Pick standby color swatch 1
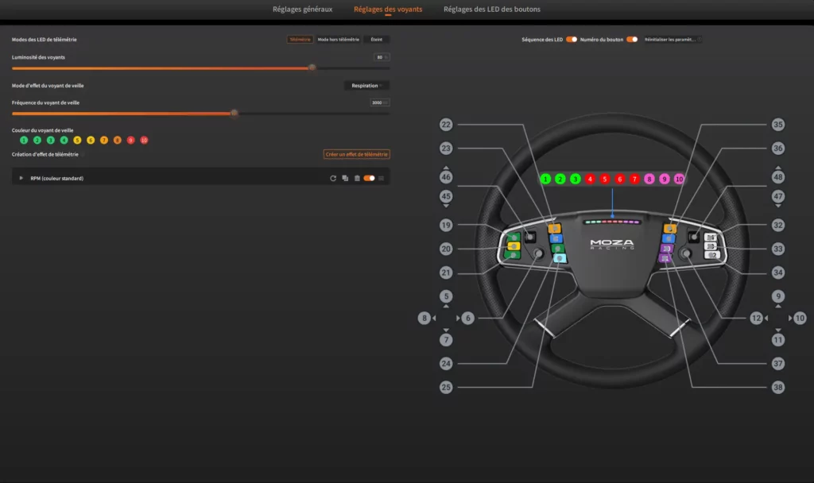 pos(24,140)
